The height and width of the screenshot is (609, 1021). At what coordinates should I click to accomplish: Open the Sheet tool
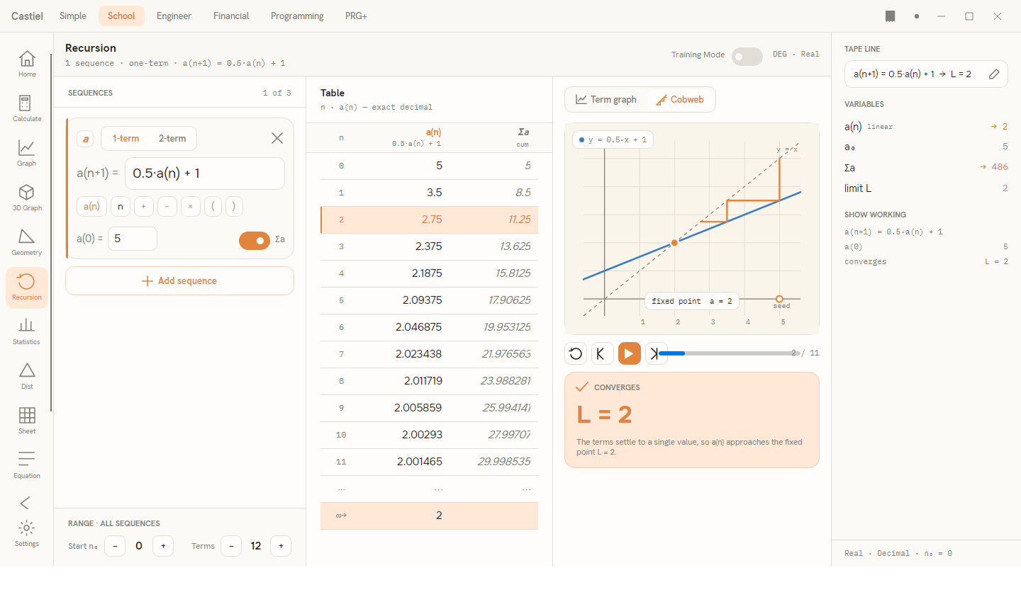pyautogui.click(x=27, y=421)
